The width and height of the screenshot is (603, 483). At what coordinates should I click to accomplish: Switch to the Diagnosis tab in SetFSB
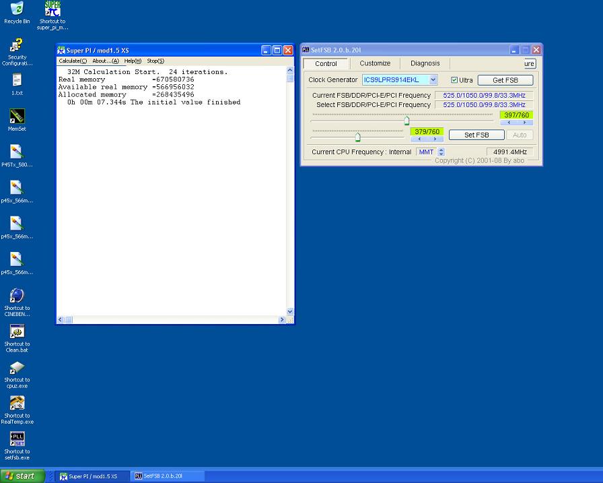[425, 63]
